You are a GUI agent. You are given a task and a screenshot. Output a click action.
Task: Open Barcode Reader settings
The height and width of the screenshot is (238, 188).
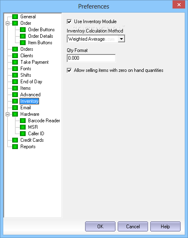point(44,121)
